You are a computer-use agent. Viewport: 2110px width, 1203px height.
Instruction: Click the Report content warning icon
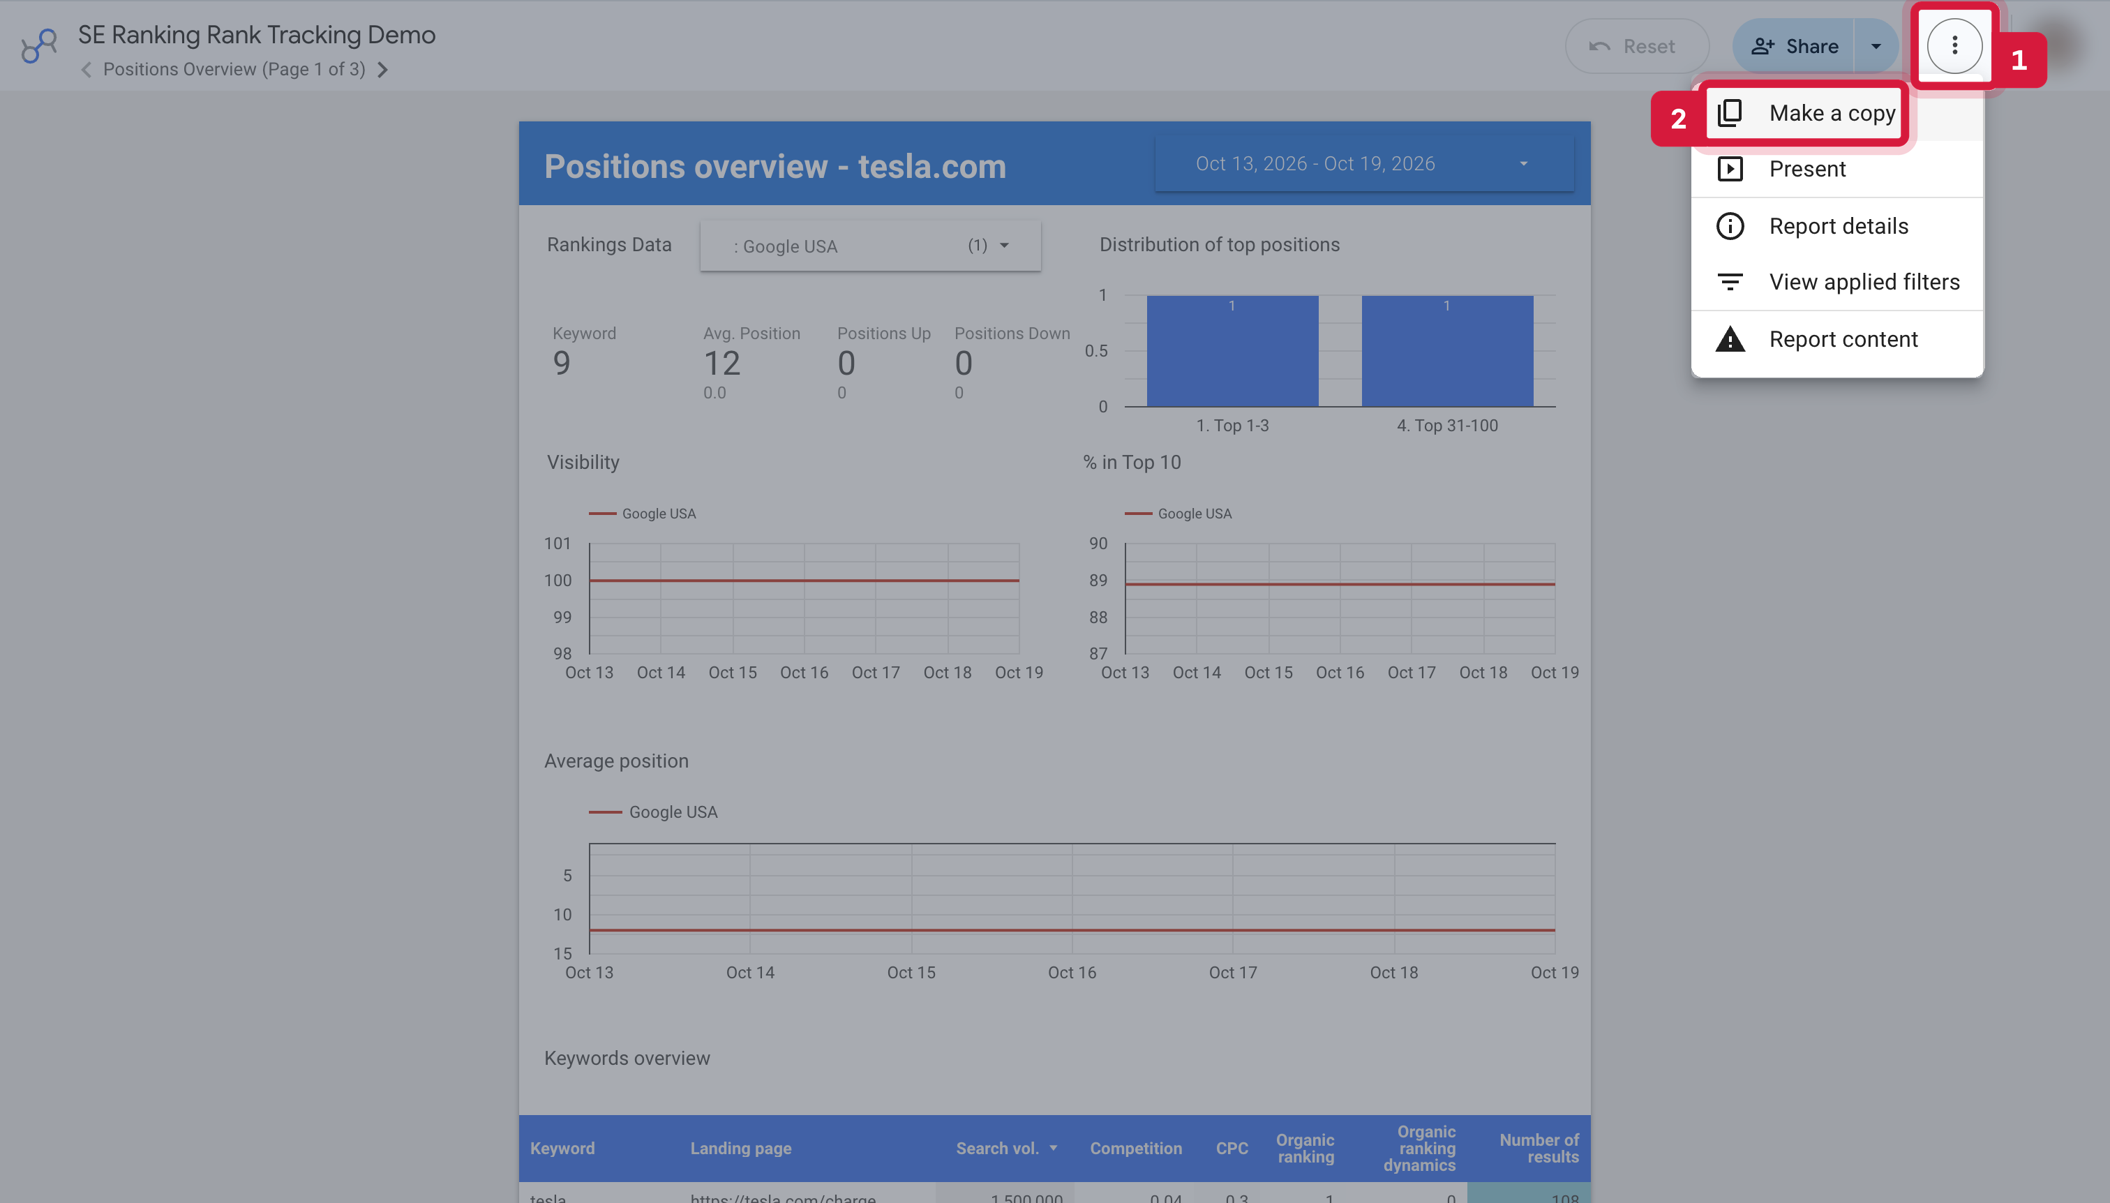[x=1730, y=338]
